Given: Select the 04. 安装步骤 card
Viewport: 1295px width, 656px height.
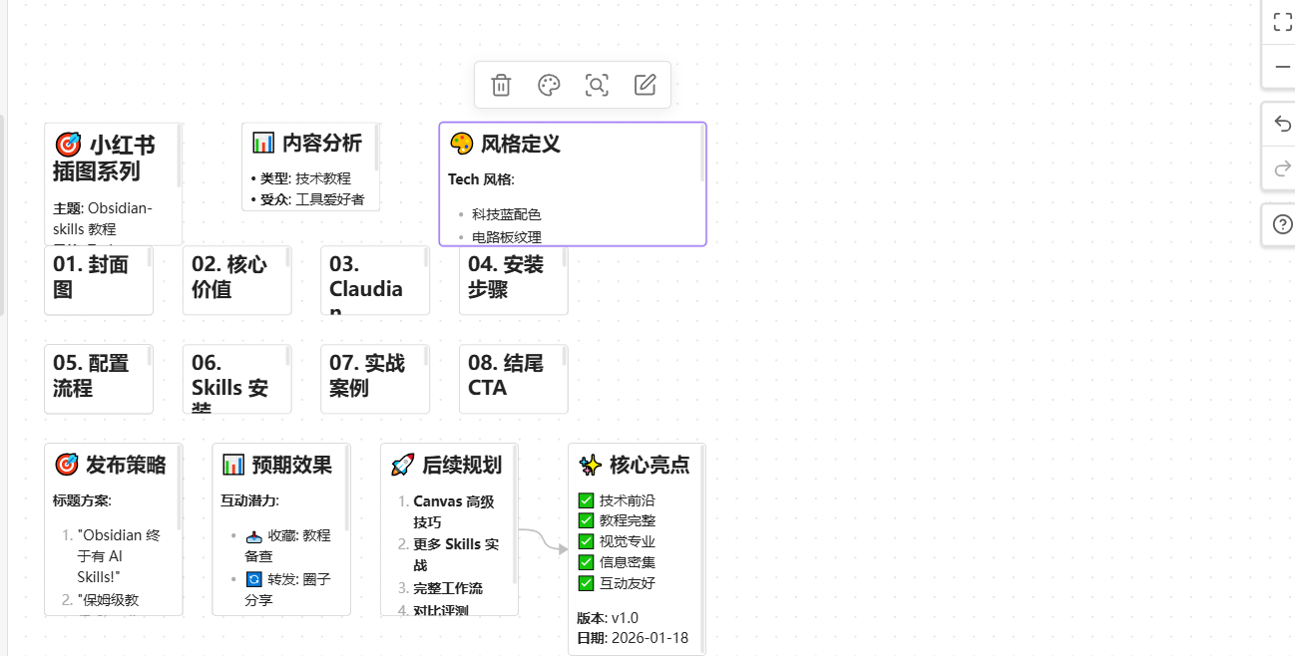Looking at the screenshot, I should click(x=514, y=280).
